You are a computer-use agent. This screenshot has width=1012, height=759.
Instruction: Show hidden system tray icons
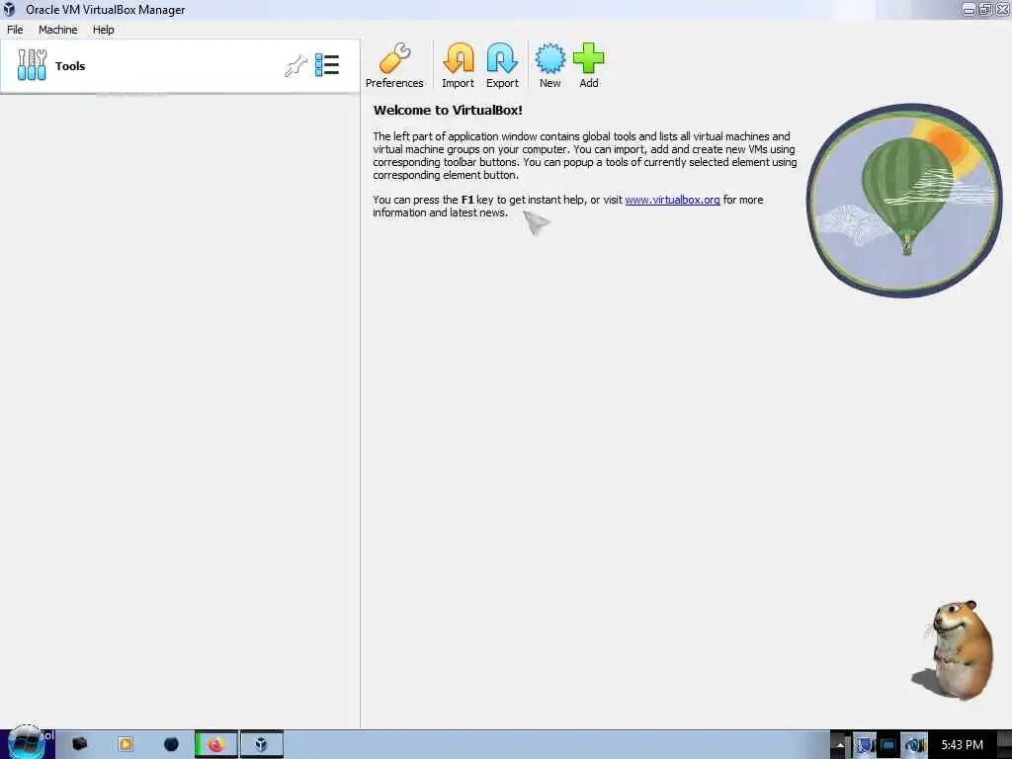(x=840, y=745)
